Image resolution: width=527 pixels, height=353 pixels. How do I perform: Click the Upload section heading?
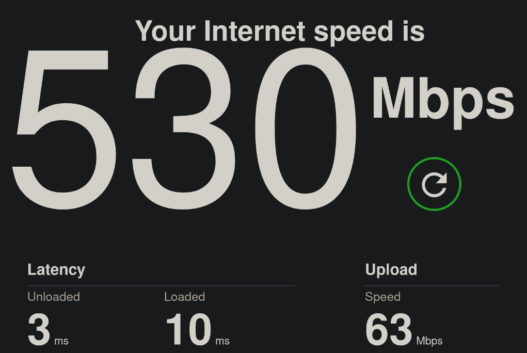pyautogui.click(x=391, y=270)
